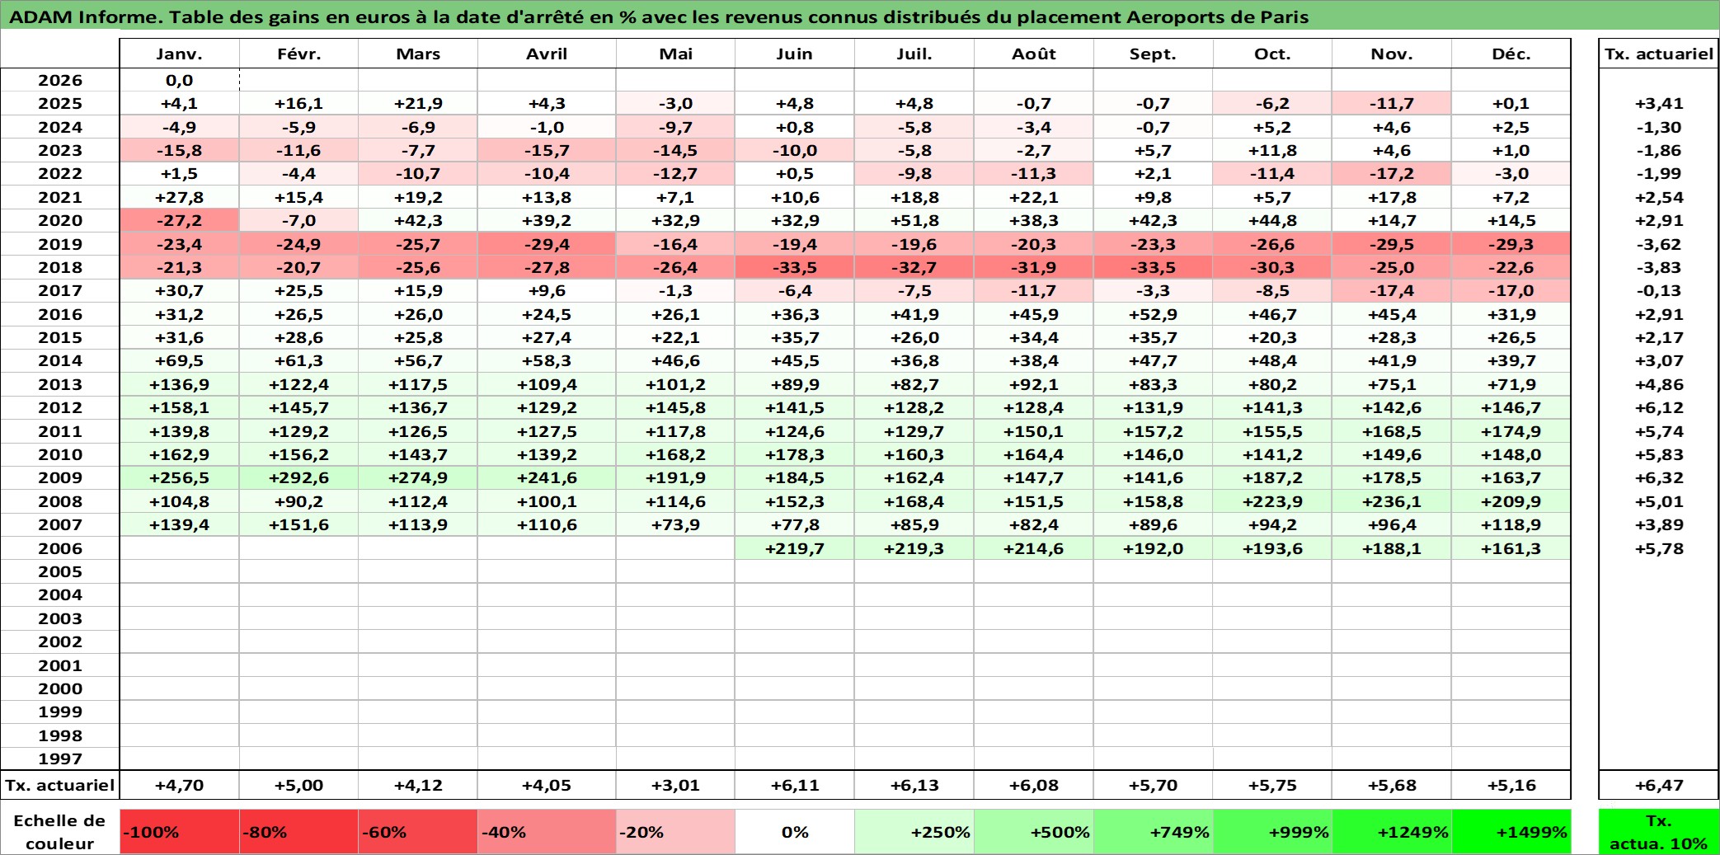Click the -27,2 cell in row 2020

click(179, 220)
